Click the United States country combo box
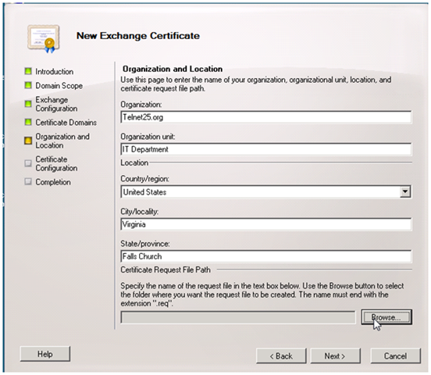The height and width of the screenshot is (375, 431). tap(265, 191)
